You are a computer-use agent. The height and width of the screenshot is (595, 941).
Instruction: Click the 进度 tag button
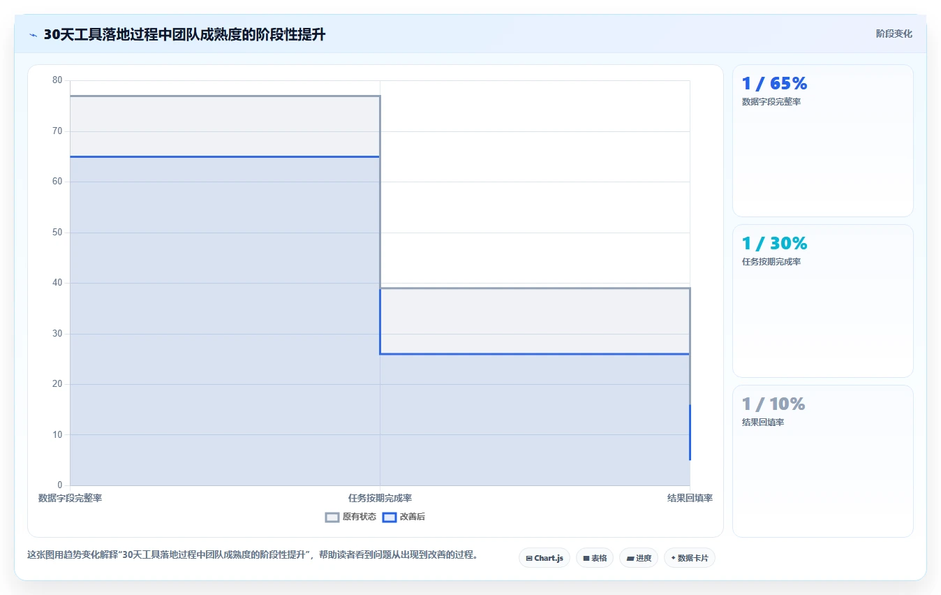coord(639,558)
